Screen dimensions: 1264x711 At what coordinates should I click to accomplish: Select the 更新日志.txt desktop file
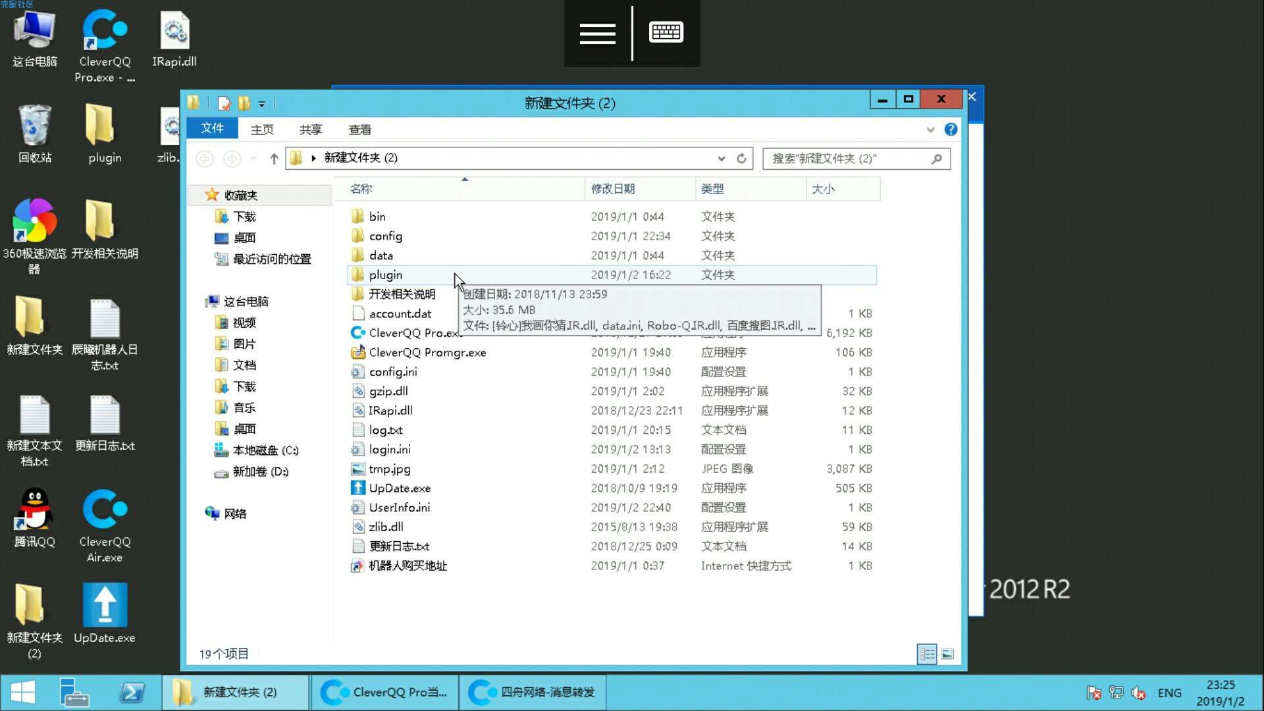105,423
